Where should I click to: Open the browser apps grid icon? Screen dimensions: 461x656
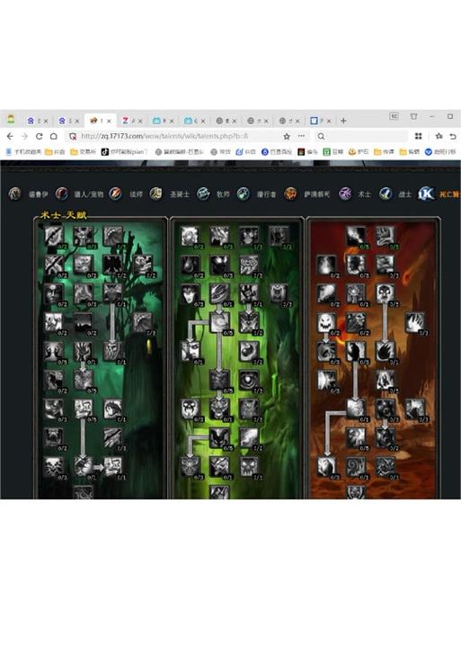pos(418,137)
